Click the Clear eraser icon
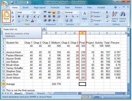The width and height of the screenshot is (132, 101). (107, 21)
